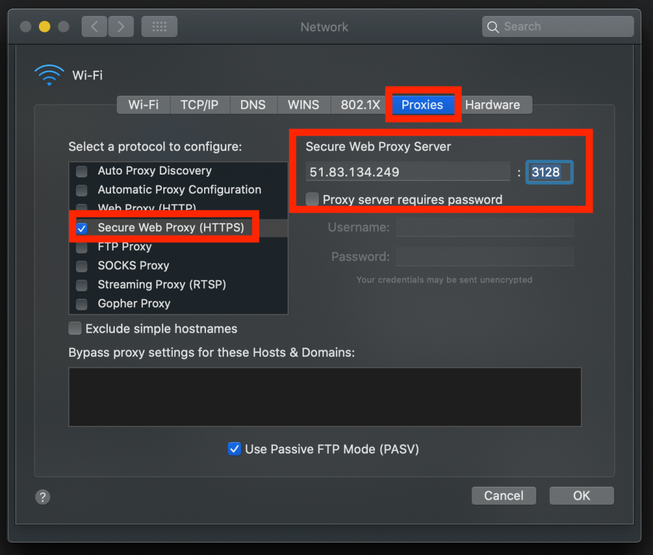Click the port number field 3128
Screen dimensions: 653x555
tap(549, 172)
